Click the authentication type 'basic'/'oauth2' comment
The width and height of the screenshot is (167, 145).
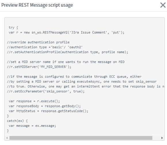coord(45,47)
